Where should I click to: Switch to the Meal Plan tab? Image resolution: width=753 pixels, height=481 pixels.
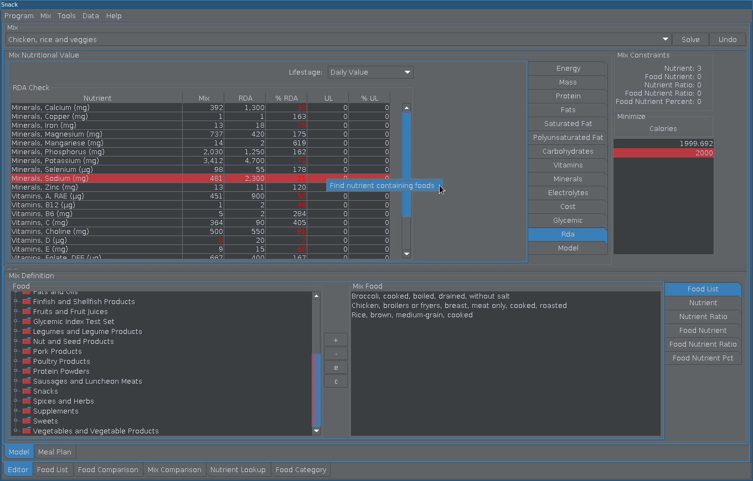55,452
